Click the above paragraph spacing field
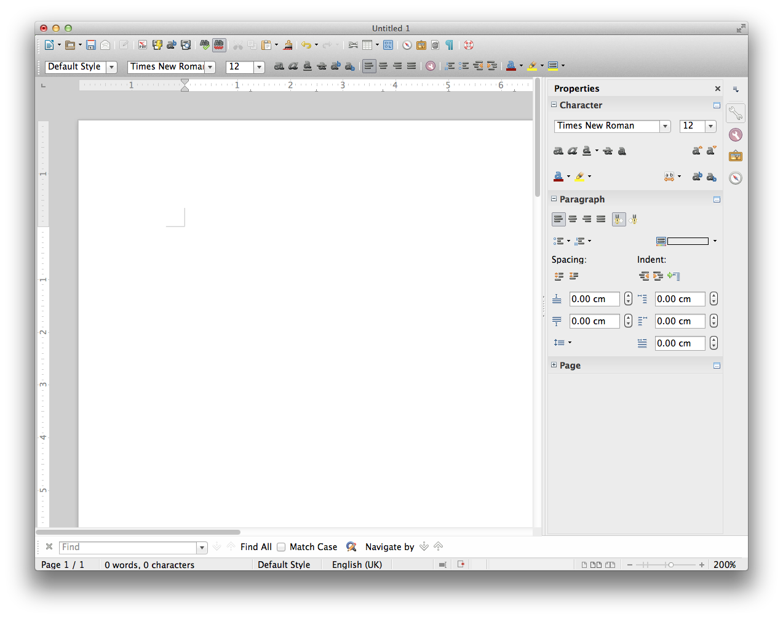The width and height of the screenshot is (783, 619). click(594, 299)
